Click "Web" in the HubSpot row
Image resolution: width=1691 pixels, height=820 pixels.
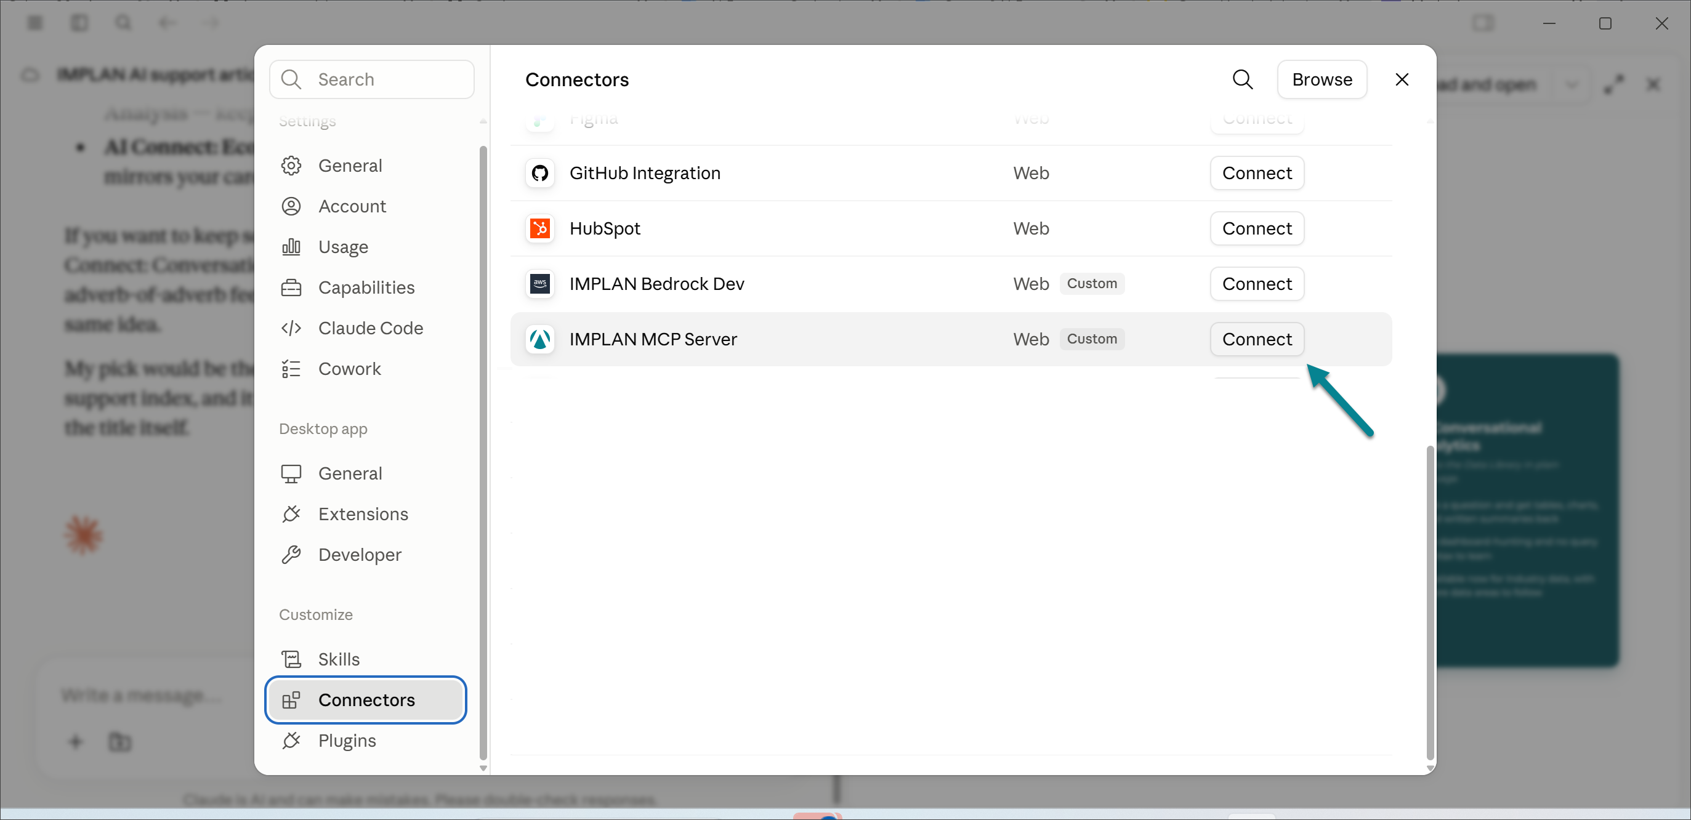point(1031,228)
